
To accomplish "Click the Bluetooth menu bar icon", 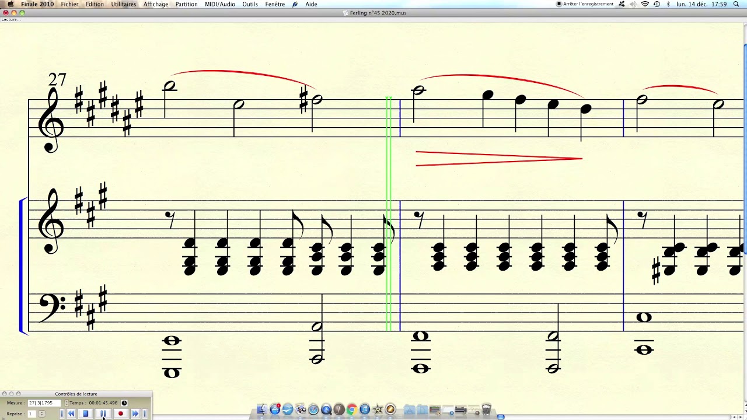I will coord(668,4).
